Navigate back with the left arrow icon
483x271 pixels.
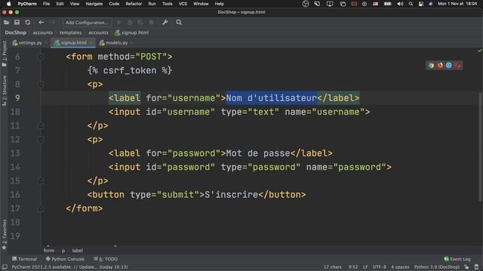click(x=42, y=23)
